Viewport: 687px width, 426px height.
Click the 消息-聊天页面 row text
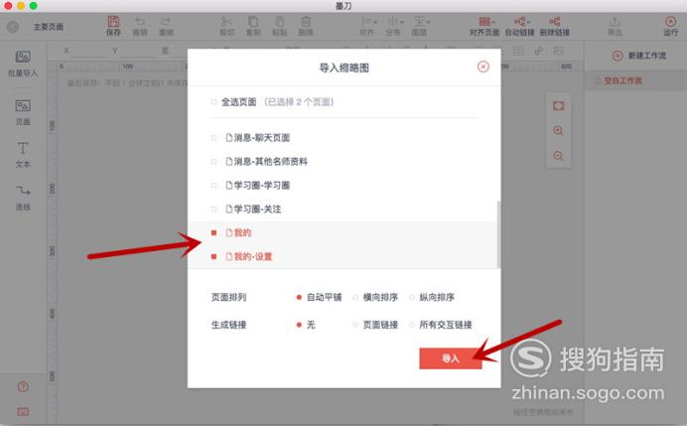(261, 138)
